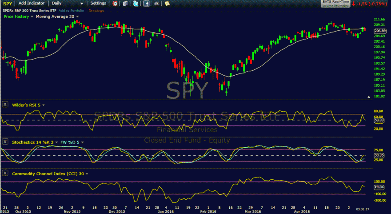This screenshot has width=391, height=214.
Task: Click the Dec 2015 date axis label
Action: coord(117,211)
